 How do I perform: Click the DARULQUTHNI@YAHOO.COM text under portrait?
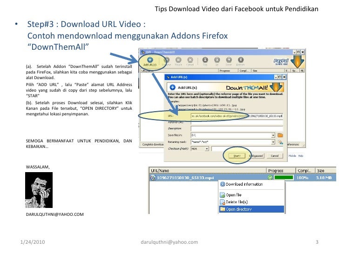tap(54, 214)
